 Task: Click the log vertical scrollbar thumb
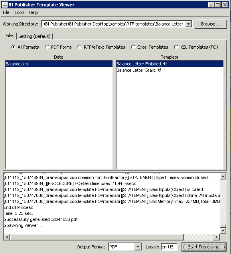[x=223, y=226]
